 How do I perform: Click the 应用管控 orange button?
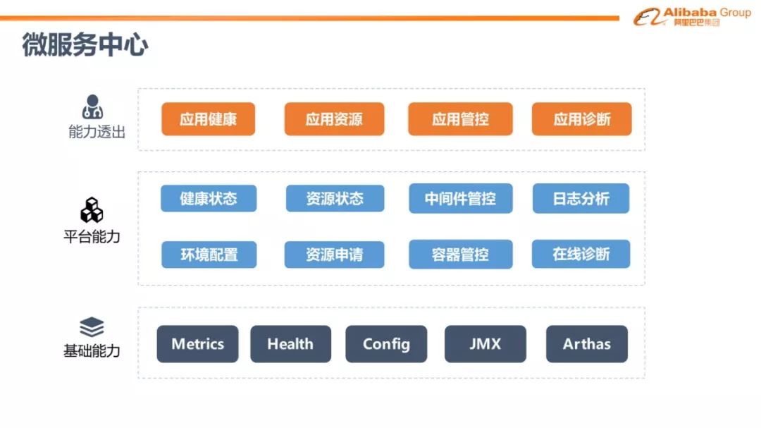[460, 119]
